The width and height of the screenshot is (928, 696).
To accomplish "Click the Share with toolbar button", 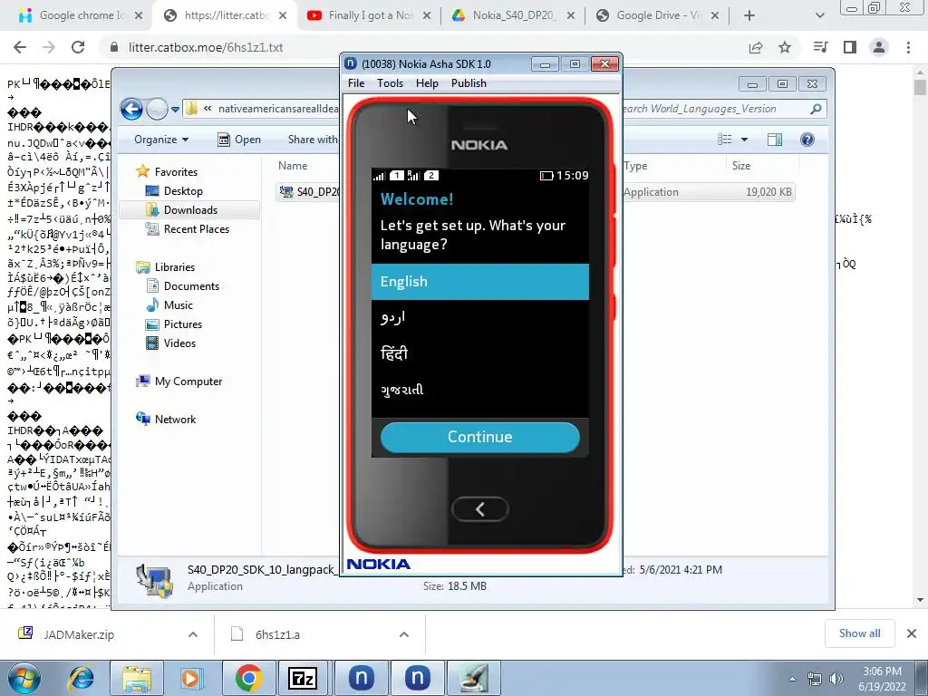I will click(312, 140).
